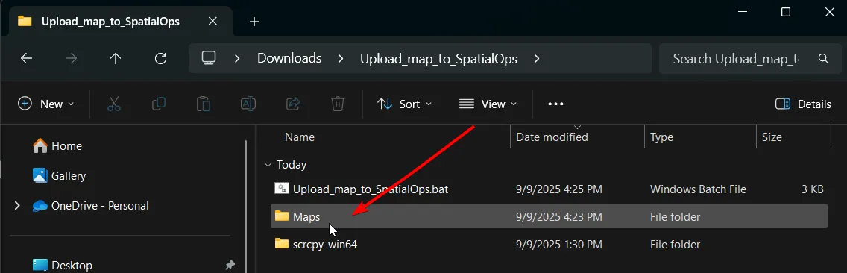Viewport: 847px width, 273px height.
Task: Click the search magnifier icon
Action: (x=822, y=58)
